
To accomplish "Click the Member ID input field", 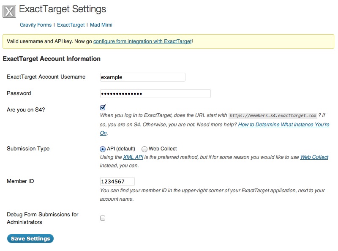I will point(117,181).
